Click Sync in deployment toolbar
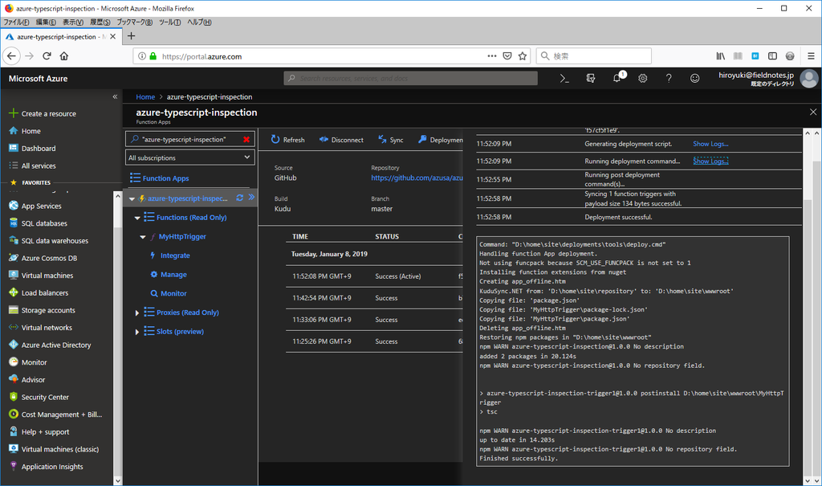The image size is (822, 486). [x=391, y=140]
